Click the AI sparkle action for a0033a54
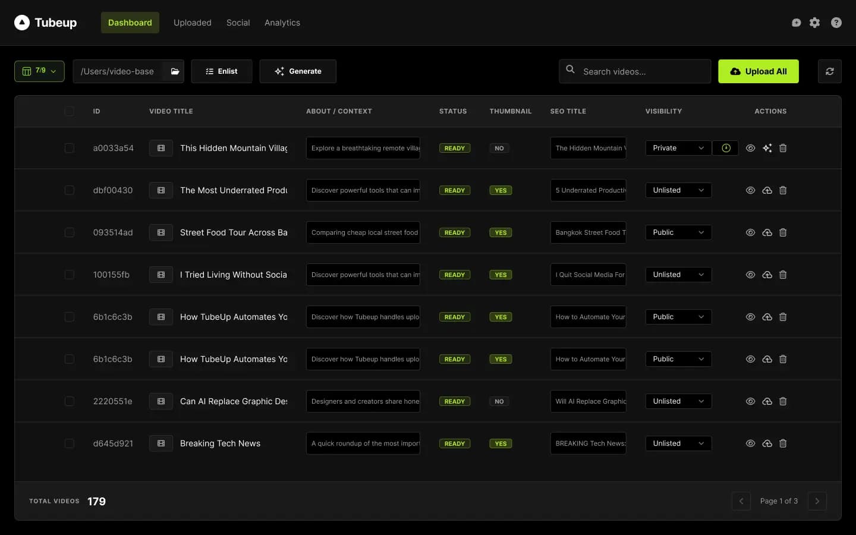The height and width of the screenshot is (535, 856). tap(767, 148)
